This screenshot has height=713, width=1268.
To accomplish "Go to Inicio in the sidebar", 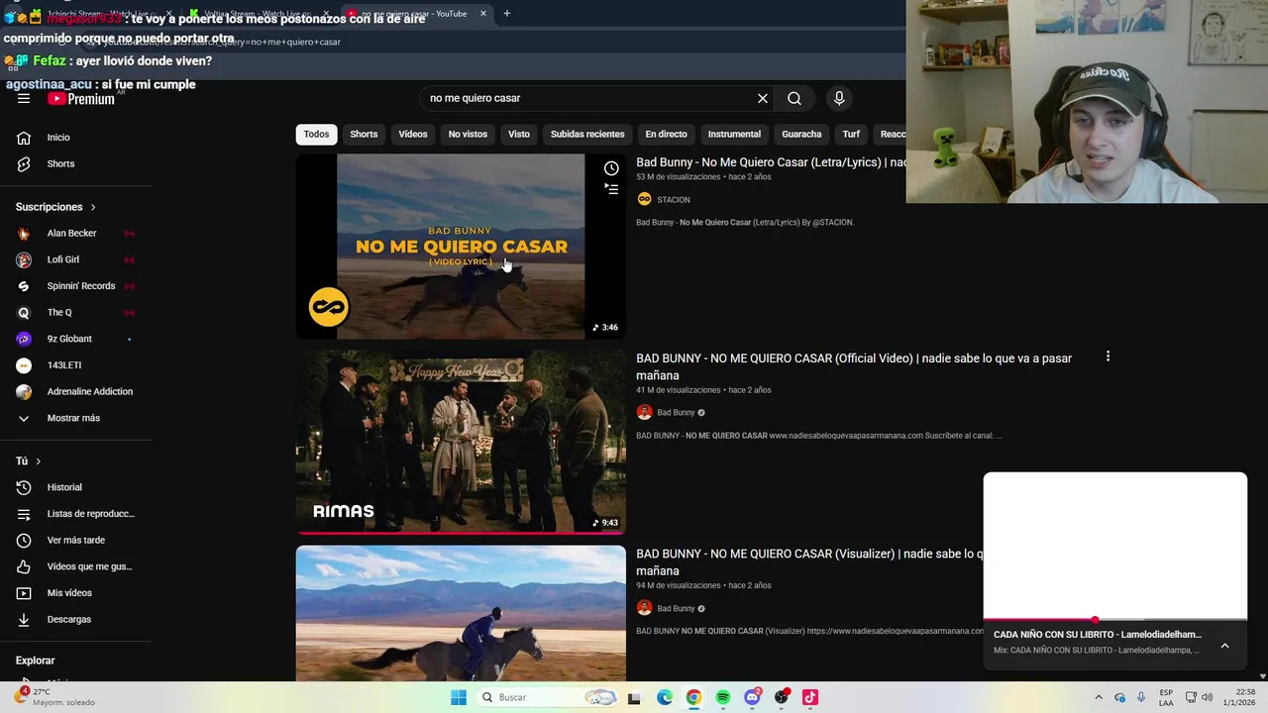I will 76,138.
